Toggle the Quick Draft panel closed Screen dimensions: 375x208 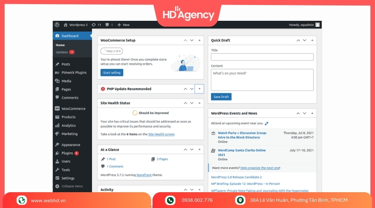click(313, 40)
